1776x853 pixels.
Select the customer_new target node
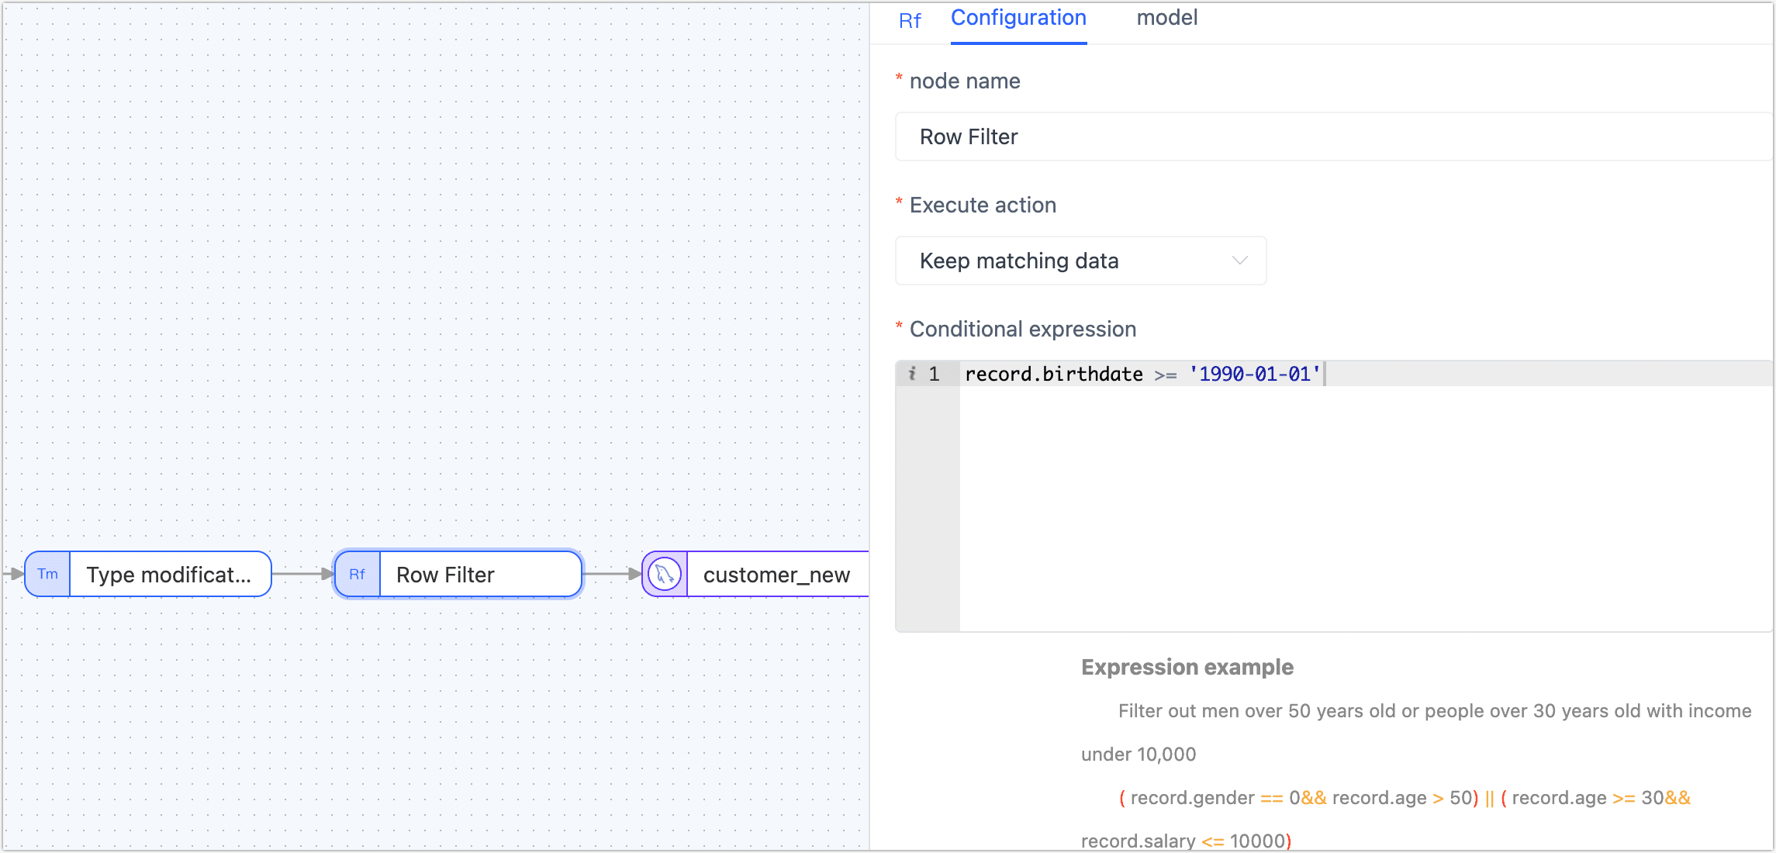(x=776, y=574)
